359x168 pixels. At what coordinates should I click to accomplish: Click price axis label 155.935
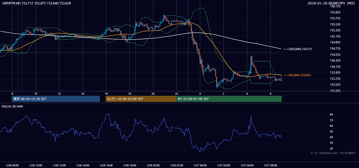coord(335,12)
